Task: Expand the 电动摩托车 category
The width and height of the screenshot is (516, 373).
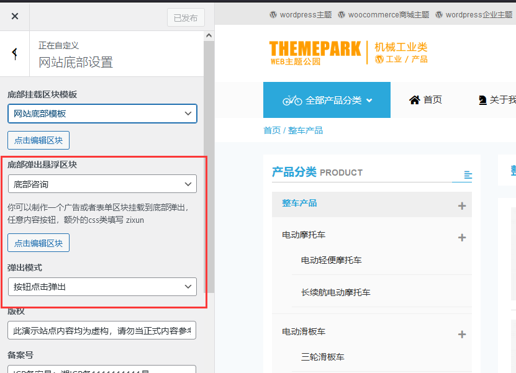Action: tap(462, 237)
